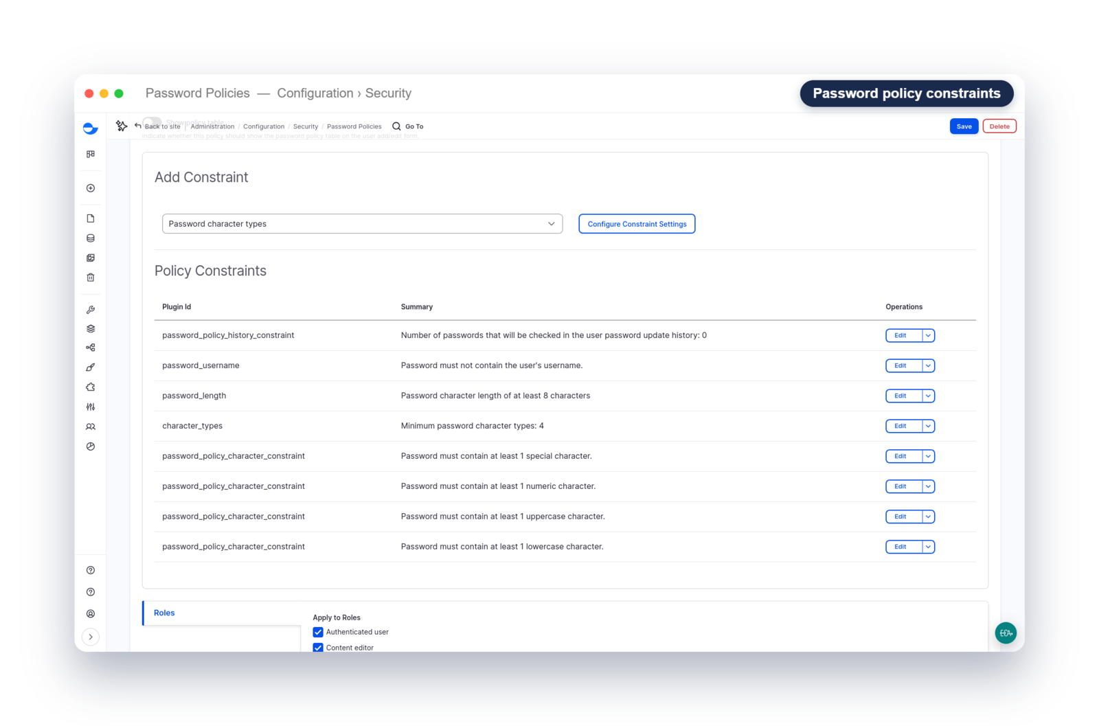This screenshot has height=726, width=1099.
Task: Expand Edit arrow for password_username row
Action: click(928, 365)
